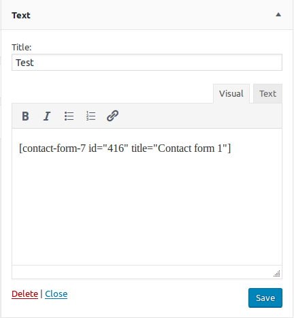
Task: Toggle italic formatting in the editor toolbar
Action: pyautogui.click(x=47, y=116)
